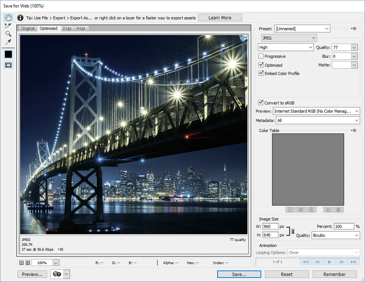Select the Slice Select tool

pyautogui.click(x=8, y=25)
